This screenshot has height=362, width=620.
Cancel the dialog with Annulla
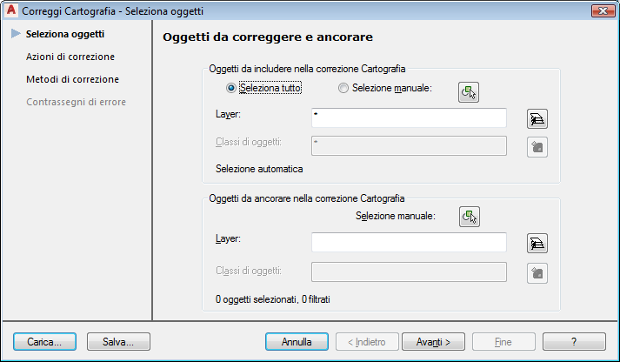297,342
